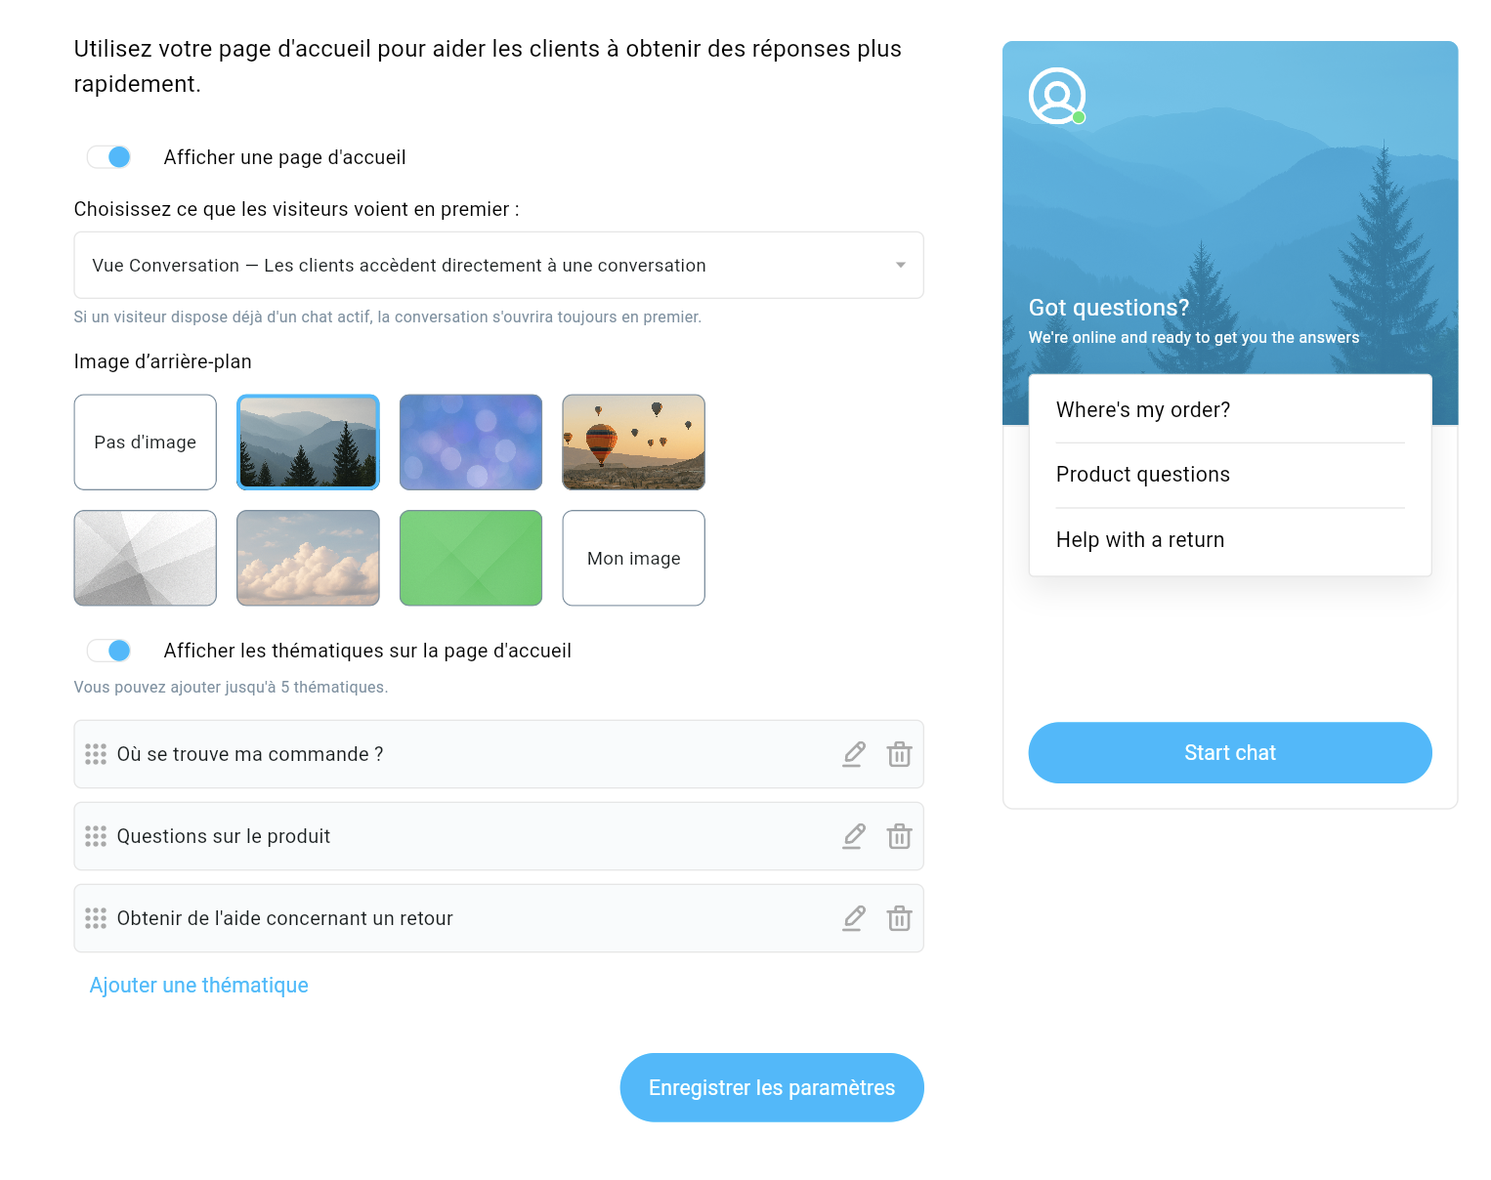Delete the 'Où se trouve ma commande ?' topic
This screenshot has width=1491, height=1180.
pyautogui.click(x=899, y=754)
